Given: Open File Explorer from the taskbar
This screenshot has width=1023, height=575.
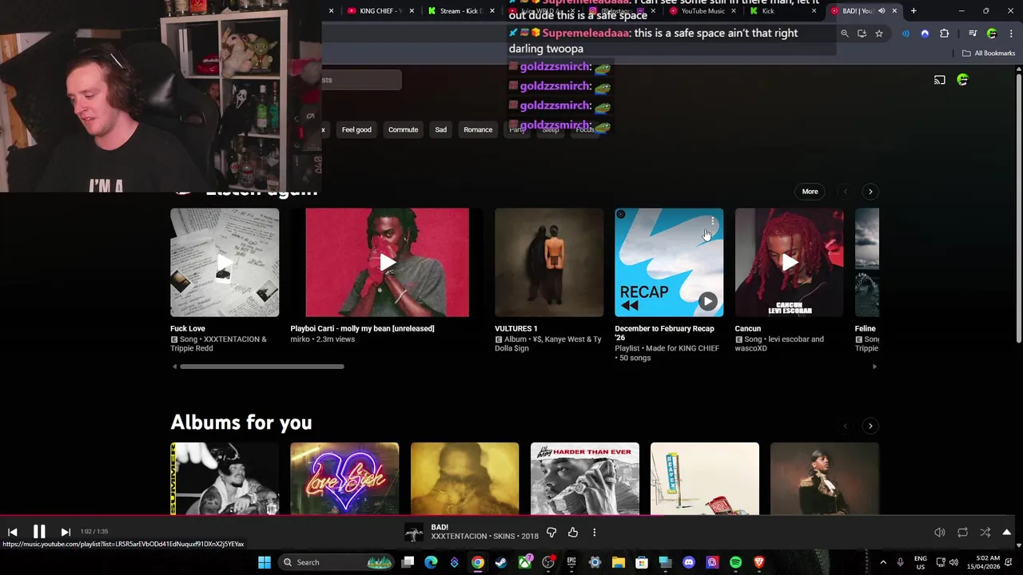Looking at the screenshot, I should coord(618,562).
